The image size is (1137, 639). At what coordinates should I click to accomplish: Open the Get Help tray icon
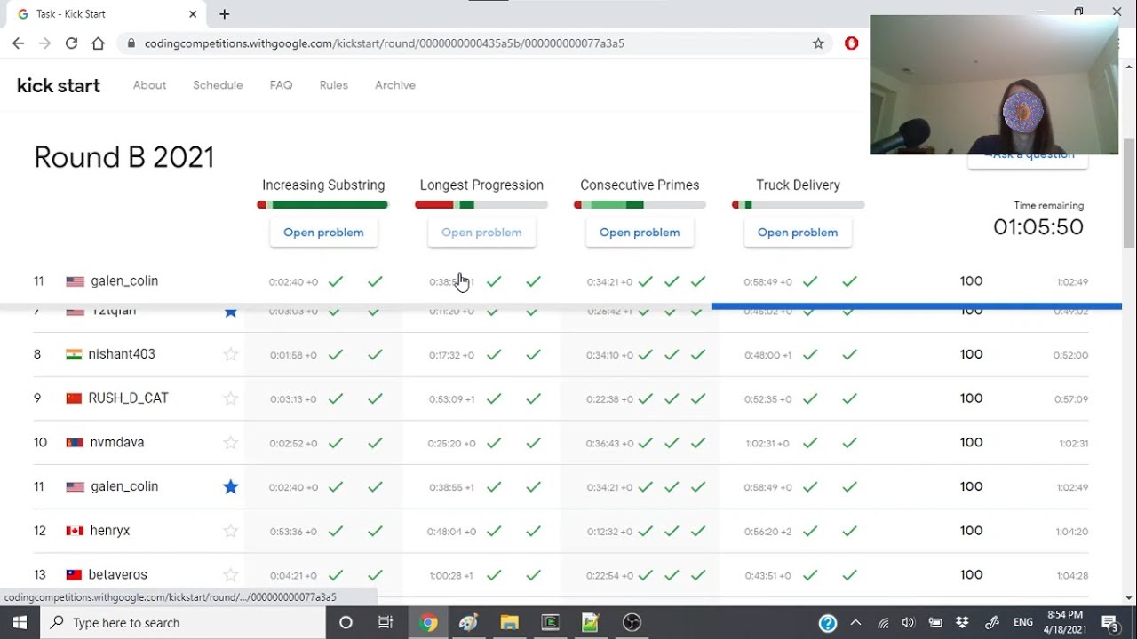coord(827,623)
